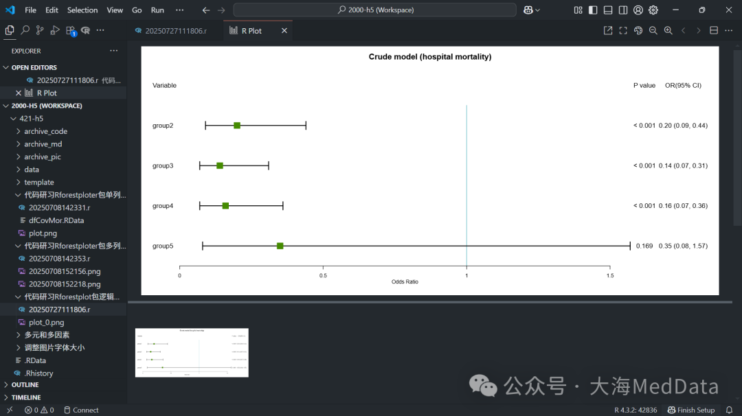Toggle the primary side bar
This screenshot has width=742, height=416.
[593, 10]
